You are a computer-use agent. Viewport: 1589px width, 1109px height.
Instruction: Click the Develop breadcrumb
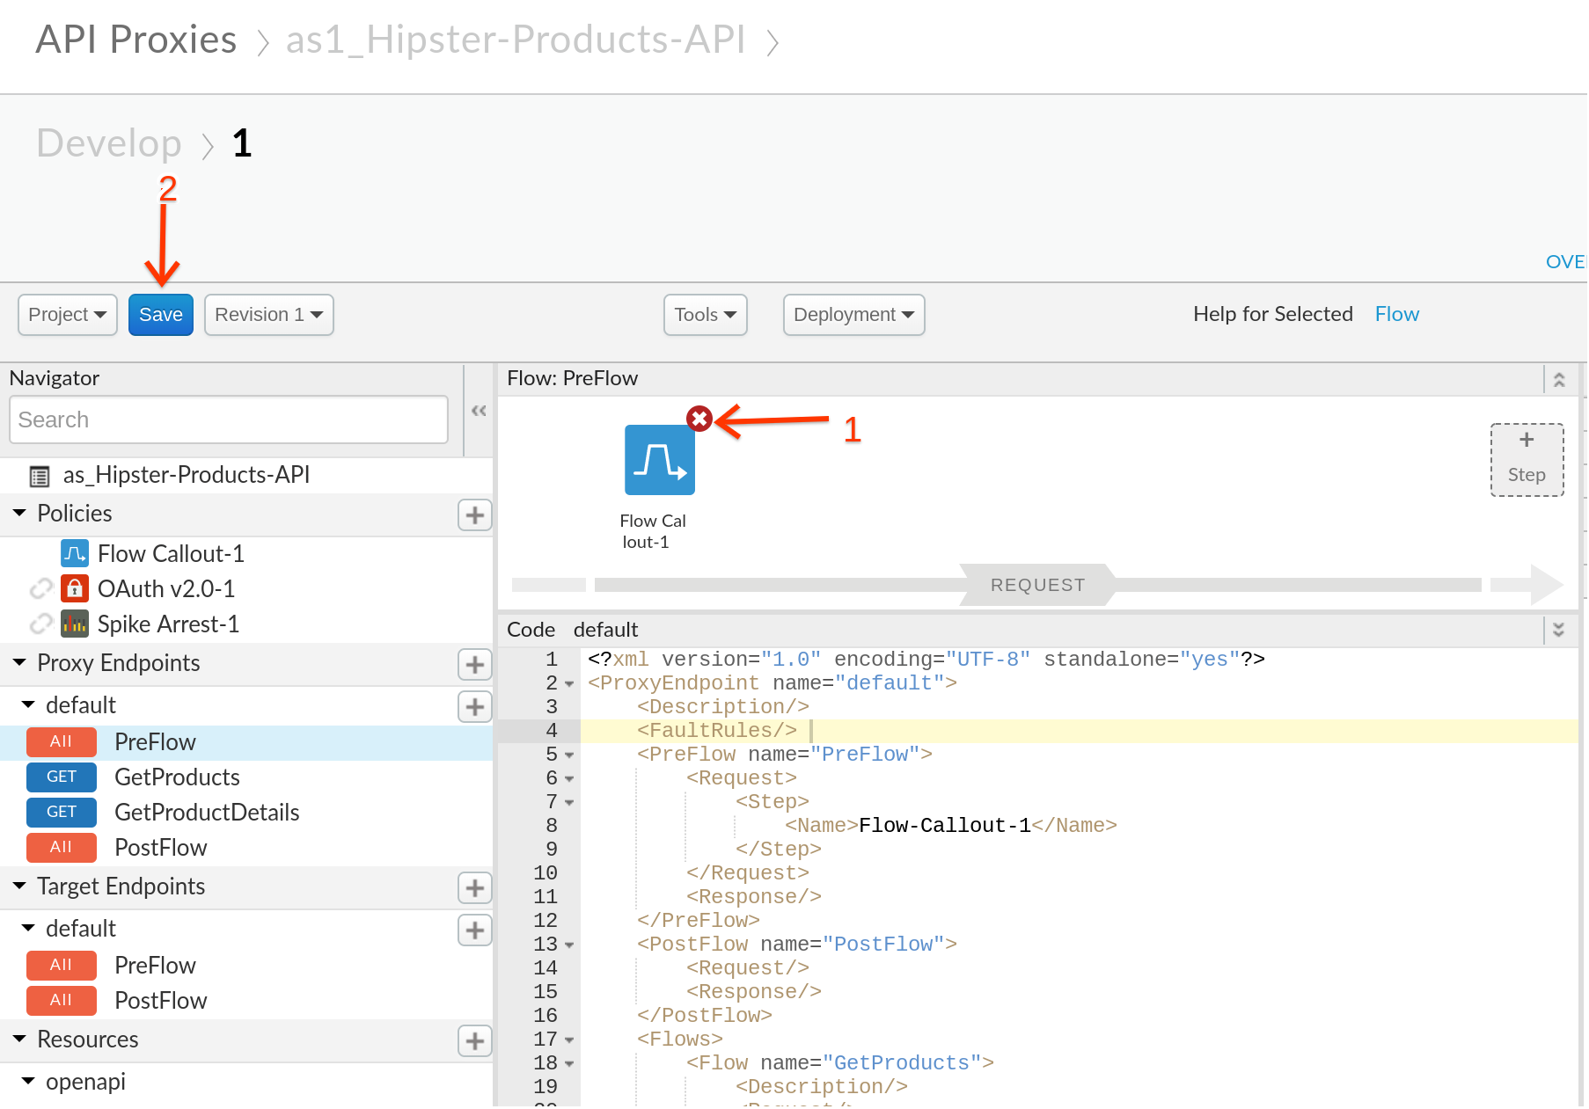click(109, 142)
